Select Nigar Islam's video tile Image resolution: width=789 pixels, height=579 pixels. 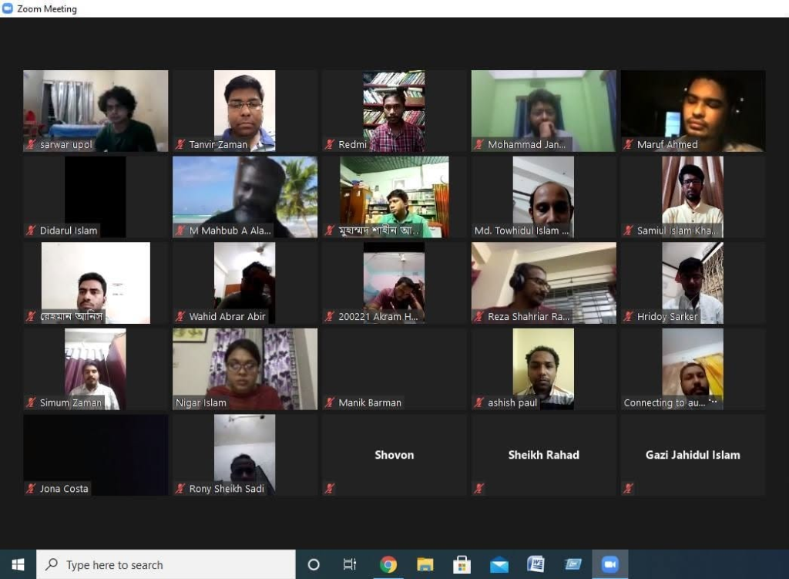pos(245,369)
